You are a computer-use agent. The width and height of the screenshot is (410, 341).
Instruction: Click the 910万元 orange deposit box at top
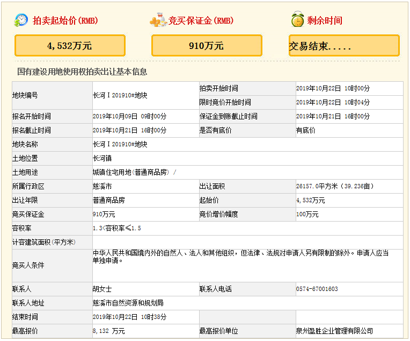(x=207, y=46)
